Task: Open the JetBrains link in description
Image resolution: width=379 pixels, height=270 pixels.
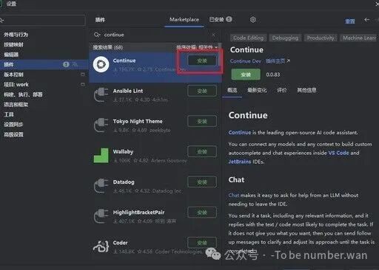Action: (x=240, y=162)
